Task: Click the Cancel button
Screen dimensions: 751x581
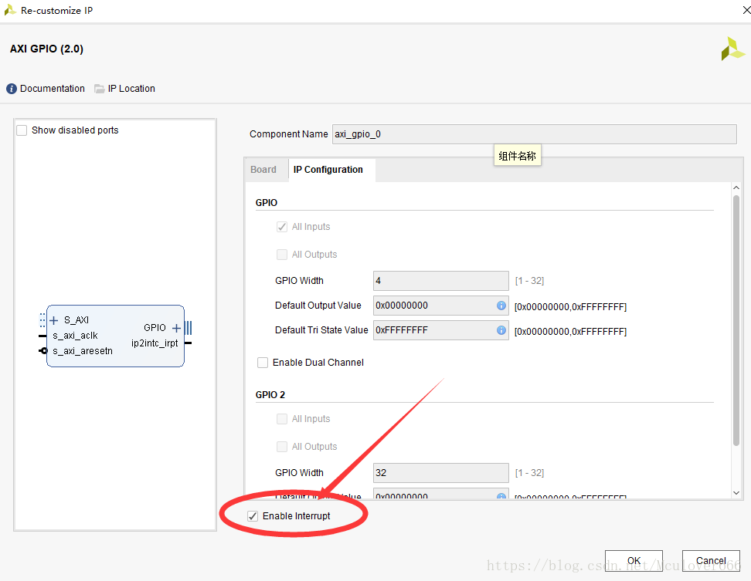Action: 711,560
